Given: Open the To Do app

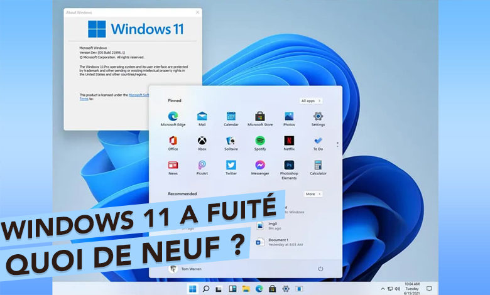Looking at the screenshot, I should click(318, 143).
